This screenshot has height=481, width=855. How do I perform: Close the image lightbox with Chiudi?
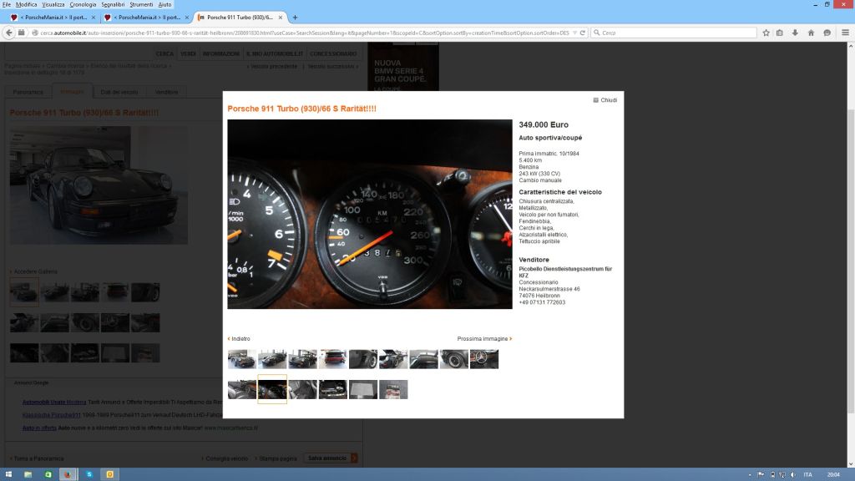[x=605, y=100]
